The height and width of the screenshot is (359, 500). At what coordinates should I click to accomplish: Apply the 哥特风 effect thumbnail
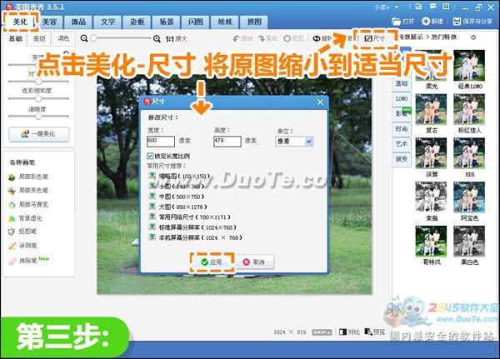click(431, 241)
